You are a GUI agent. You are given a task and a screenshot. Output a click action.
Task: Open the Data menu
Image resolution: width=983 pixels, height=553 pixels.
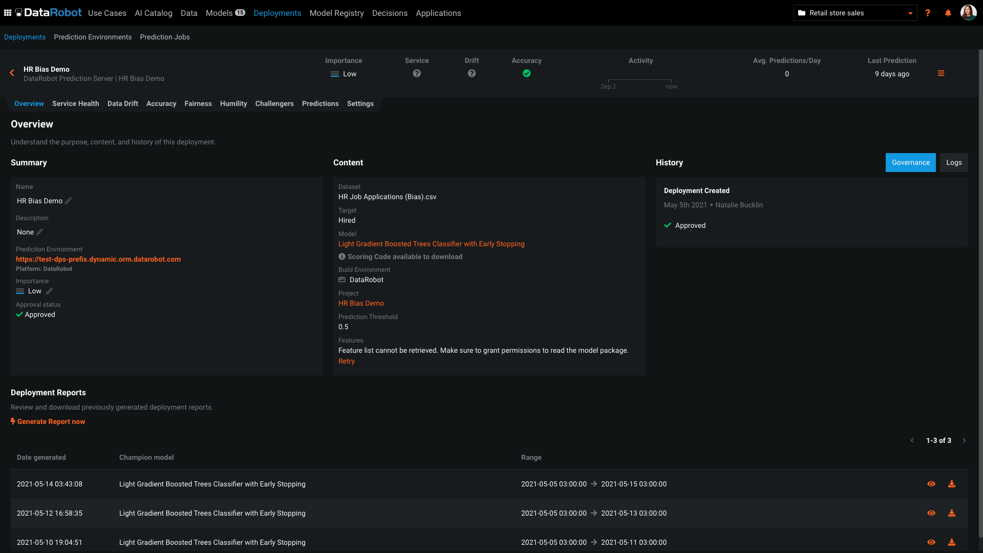coord(189,13)
